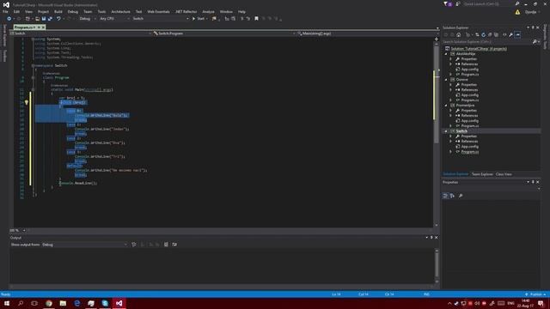Open the File menu

(5, 11)
